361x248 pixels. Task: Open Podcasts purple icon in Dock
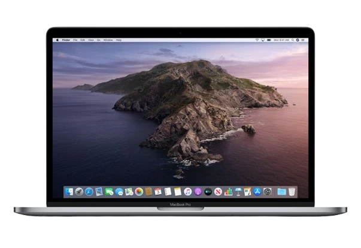click(198, 192)
